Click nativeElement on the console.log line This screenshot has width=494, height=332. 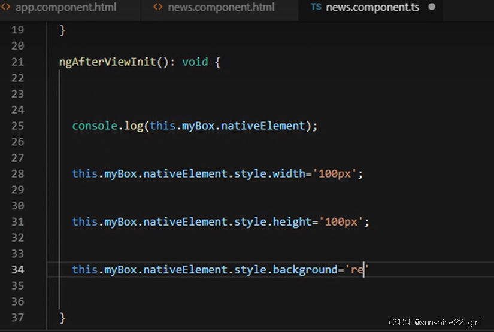[263, 126]
